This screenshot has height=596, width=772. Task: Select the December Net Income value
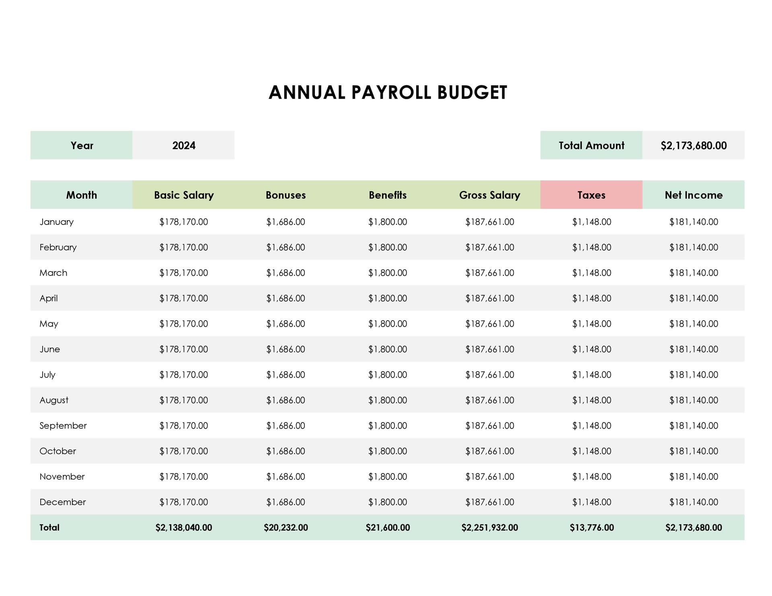[693, 502]
